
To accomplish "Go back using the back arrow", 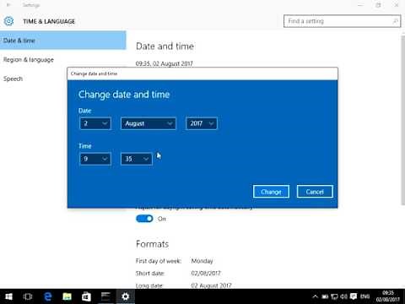I will tap(8, 5).
